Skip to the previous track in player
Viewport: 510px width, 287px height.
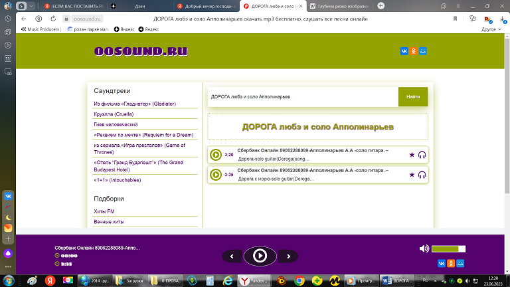tap(232, 256)
